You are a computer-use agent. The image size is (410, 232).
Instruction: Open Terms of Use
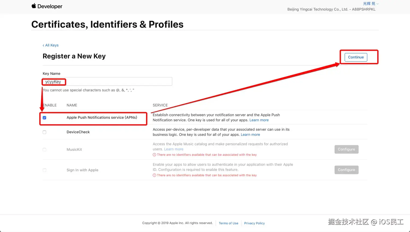click(229, 223)
